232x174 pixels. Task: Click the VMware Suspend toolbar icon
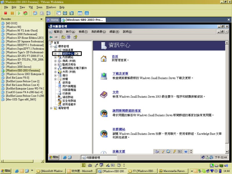click(x=12, y=13)
